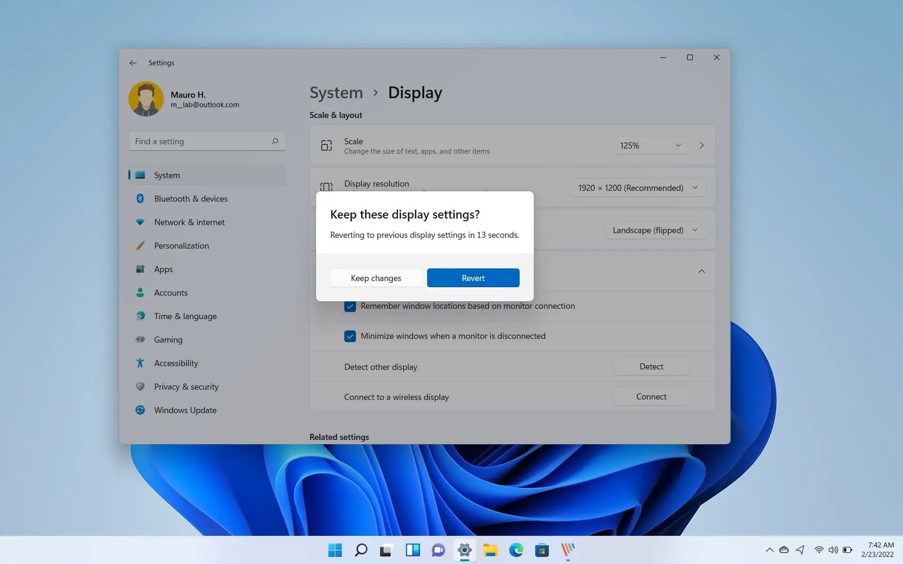Click the Revert button
Viewport: 903px width, 564px height.
click(x=473, y=278)
